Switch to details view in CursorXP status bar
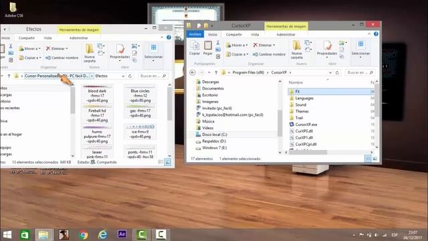 click(x=368, y=159)
